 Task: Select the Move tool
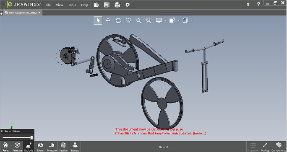[40, 147]
